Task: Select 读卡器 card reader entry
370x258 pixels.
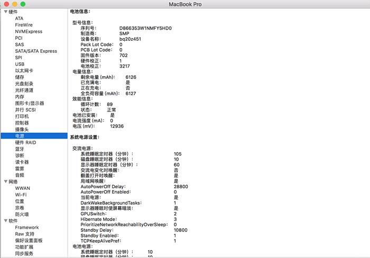Action: (x=22, y=162)
